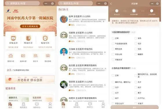Viewport: 163px width, 109px height.
Task: Switch to 我的 tab on doctor list screen
Action: pos(103,105)
